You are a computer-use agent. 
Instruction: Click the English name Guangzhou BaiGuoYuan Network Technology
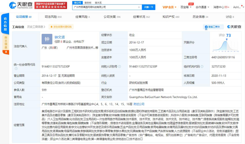coord(163,97)
